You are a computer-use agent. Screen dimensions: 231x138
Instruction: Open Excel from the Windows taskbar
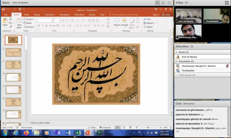pos(78,133)
